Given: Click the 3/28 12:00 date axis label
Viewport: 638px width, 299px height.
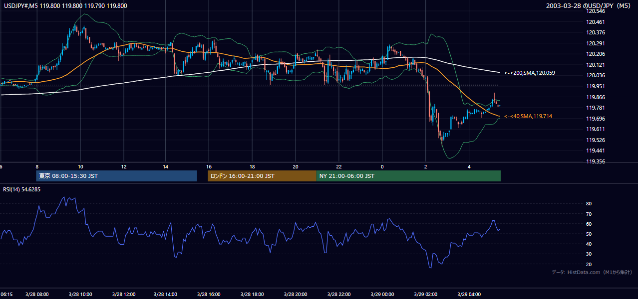Looking at the screenshot, I should coord(123,295).
